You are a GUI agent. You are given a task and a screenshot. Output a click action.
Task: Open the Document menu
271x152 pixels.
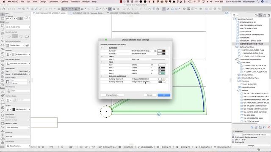pos(53,2)
